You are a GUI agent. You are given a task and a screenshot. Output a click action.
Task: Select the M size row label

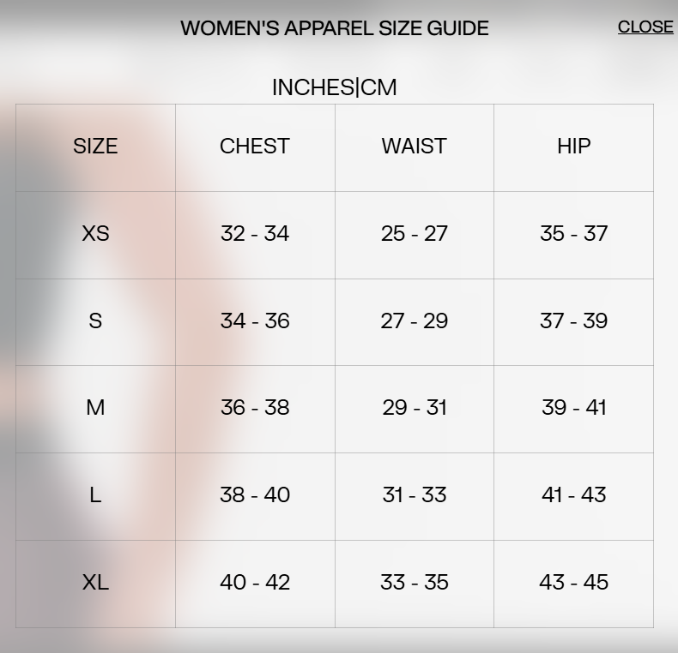(x=95, y=408)
